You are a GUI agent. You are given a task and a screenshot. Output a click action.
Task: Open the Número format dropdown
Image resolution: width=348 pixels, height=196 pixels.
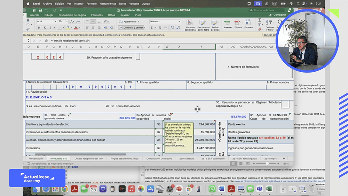tap(179, 22)
